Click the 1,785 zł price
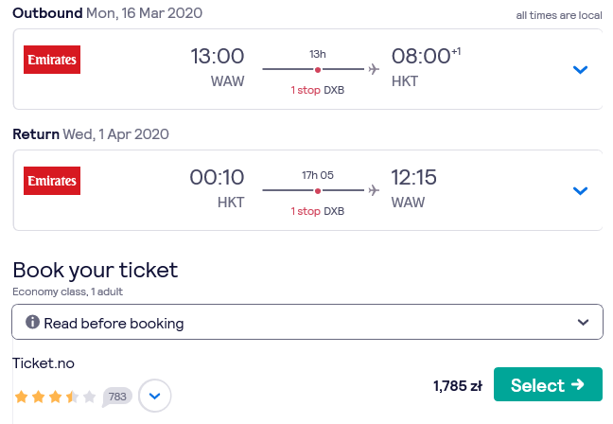Image resolution: width=613 pixels, height=424 pixels. (458, 386)
